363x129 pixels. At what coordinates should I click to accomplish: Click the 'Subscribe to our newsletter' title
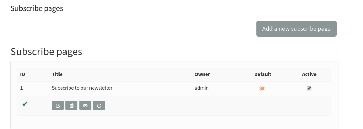pyautogui.click(x=82, y=88)
